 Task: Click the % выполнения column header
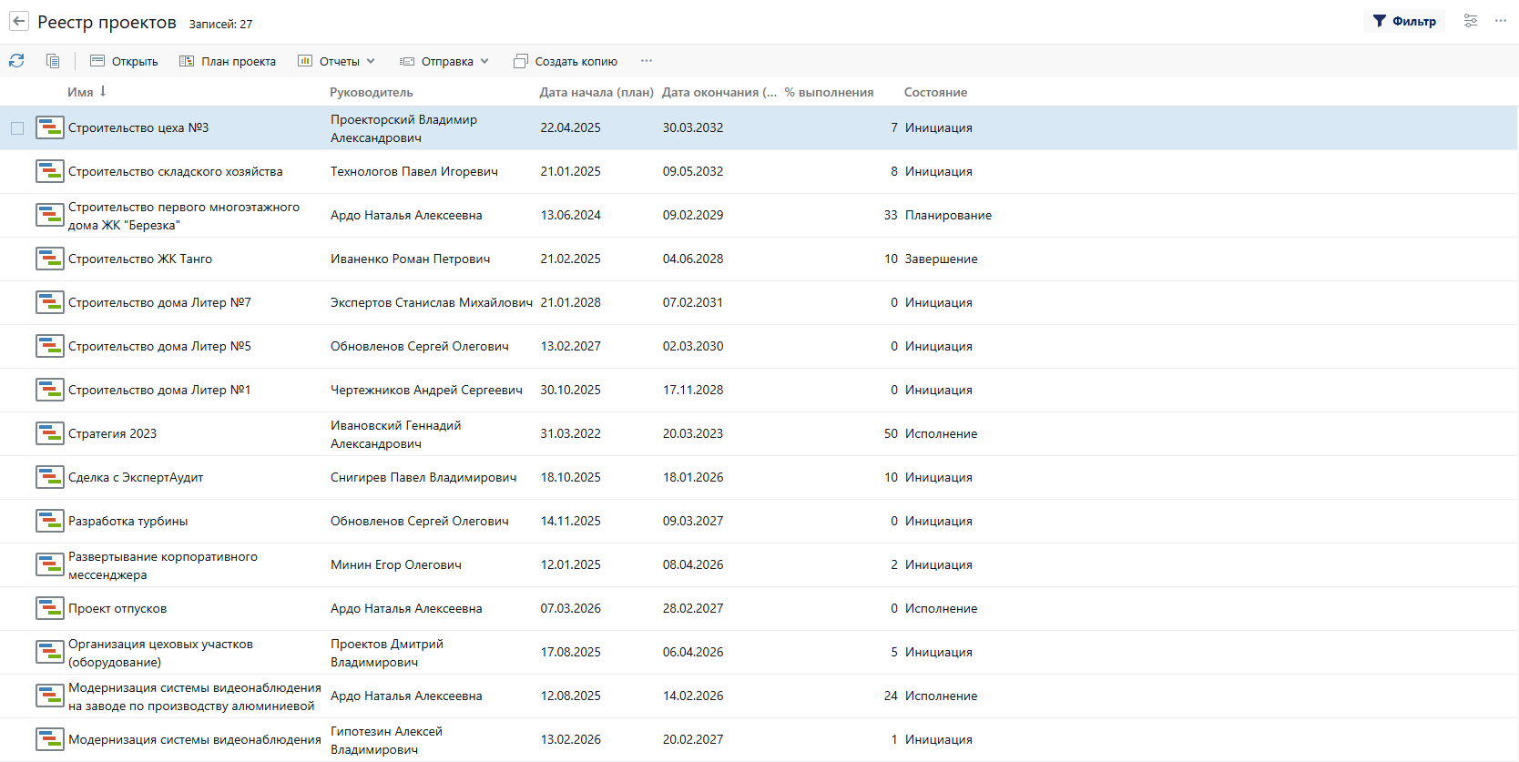pyautogui.click(x=829, y=92)
